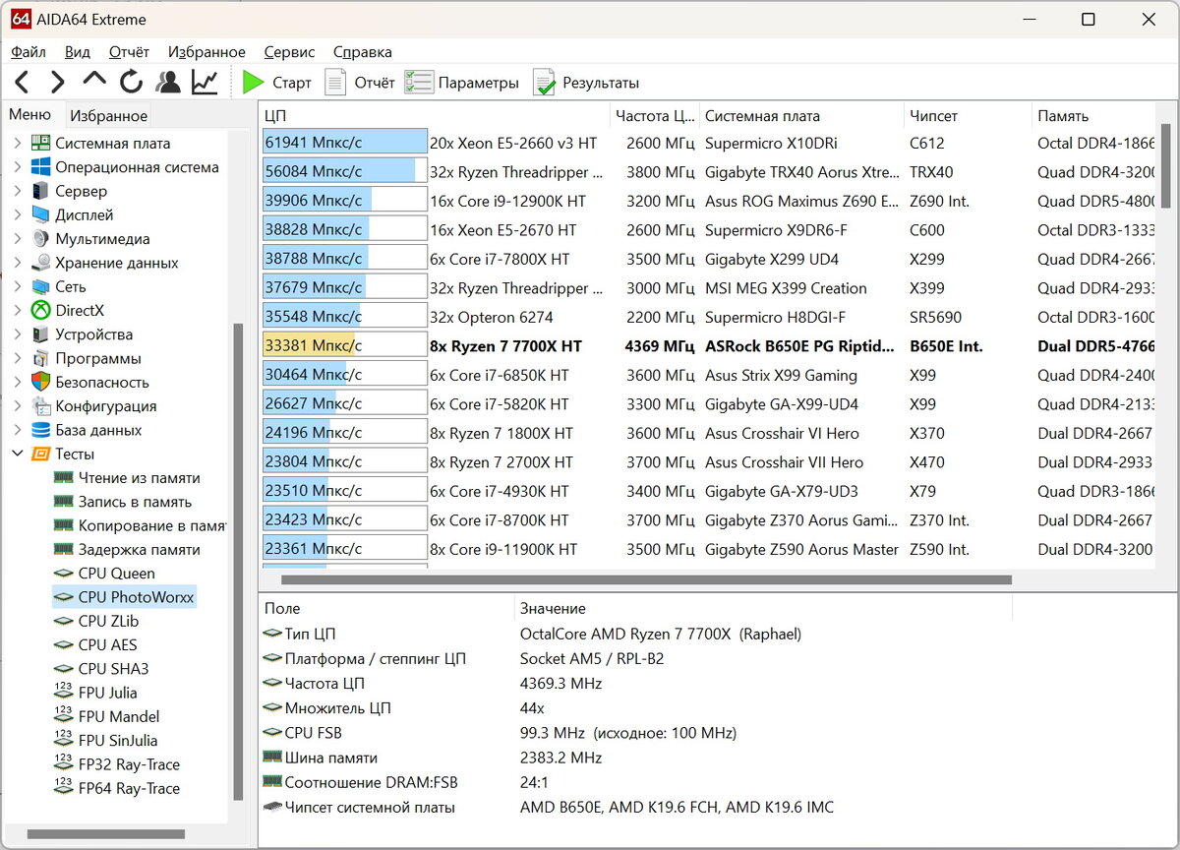
Task: Select the Операционная система Windows icon
Action: click(x=40, y=167)
